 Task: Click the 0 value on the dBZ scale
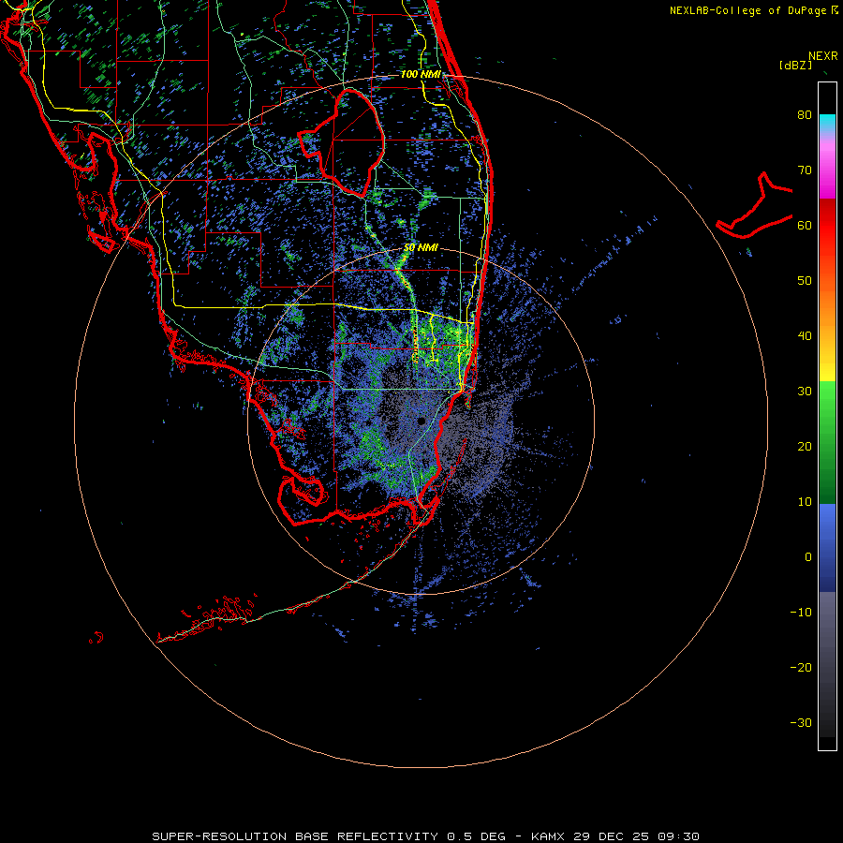[x=808, y=557]
